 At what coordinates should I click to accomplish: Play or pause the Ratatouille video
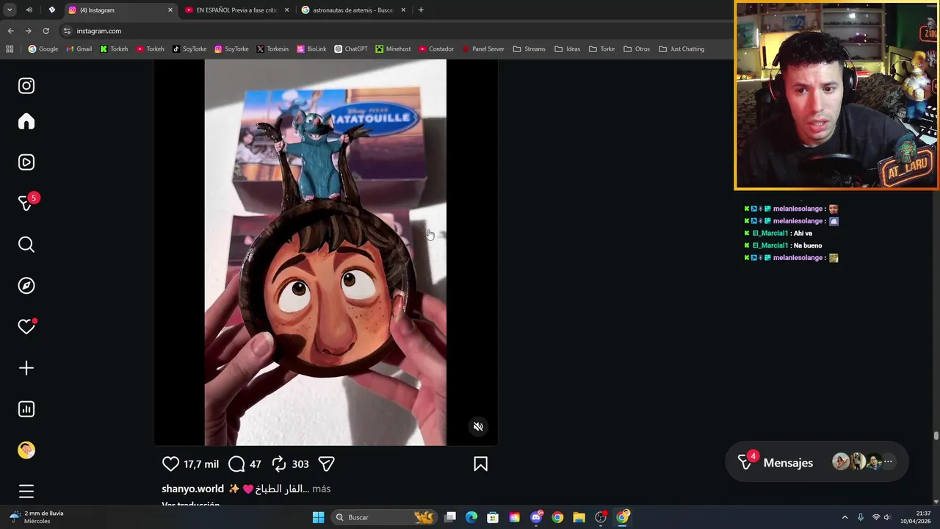coord(325,252)
